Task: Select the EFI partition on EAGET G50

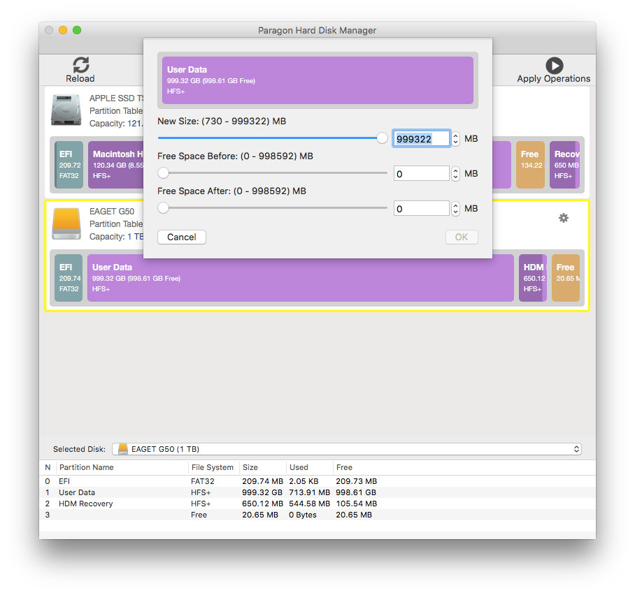Action: (69, 277)
